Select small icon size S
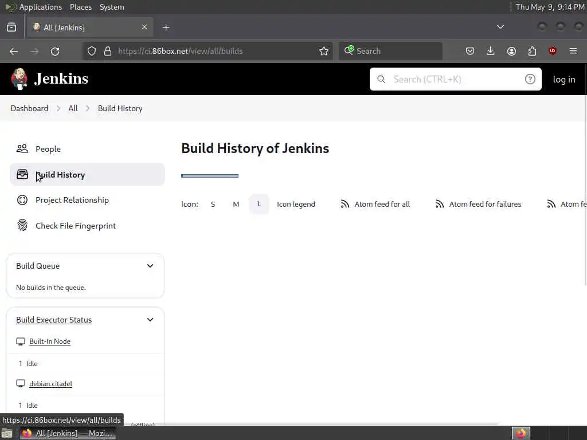 pyautogui.click(x=213, y=205)
